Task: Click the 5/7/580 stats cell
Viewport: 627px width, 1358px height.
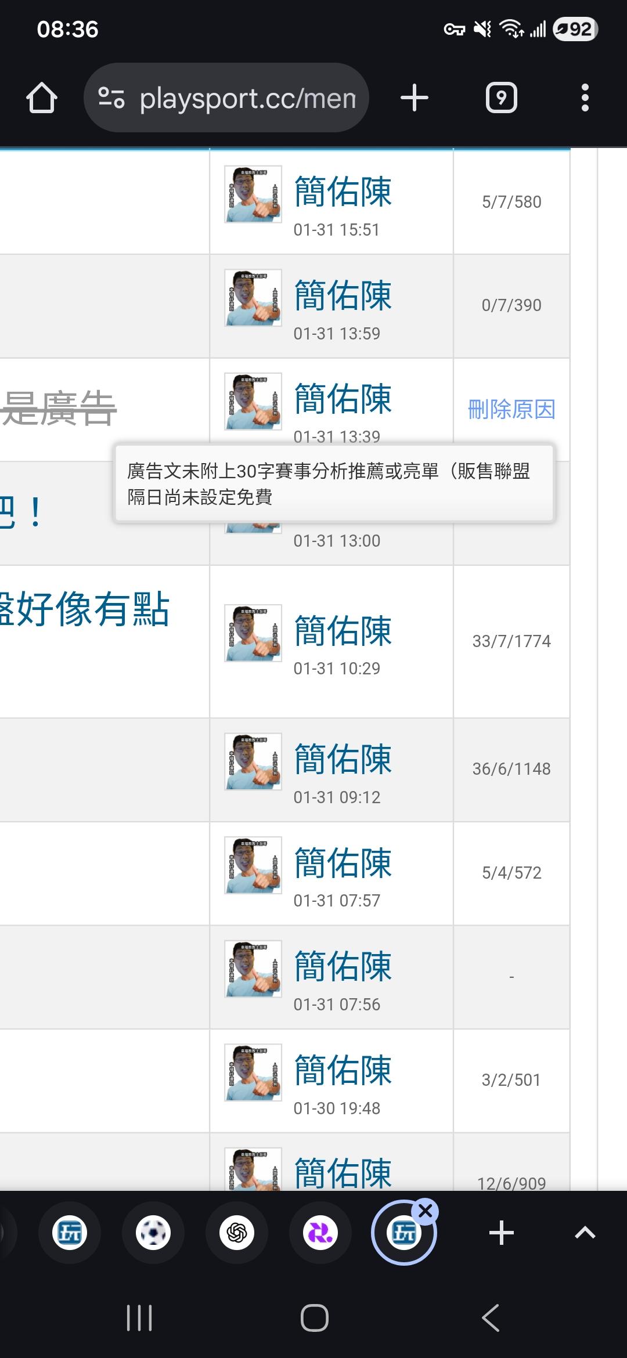Action: click(511, 202)
